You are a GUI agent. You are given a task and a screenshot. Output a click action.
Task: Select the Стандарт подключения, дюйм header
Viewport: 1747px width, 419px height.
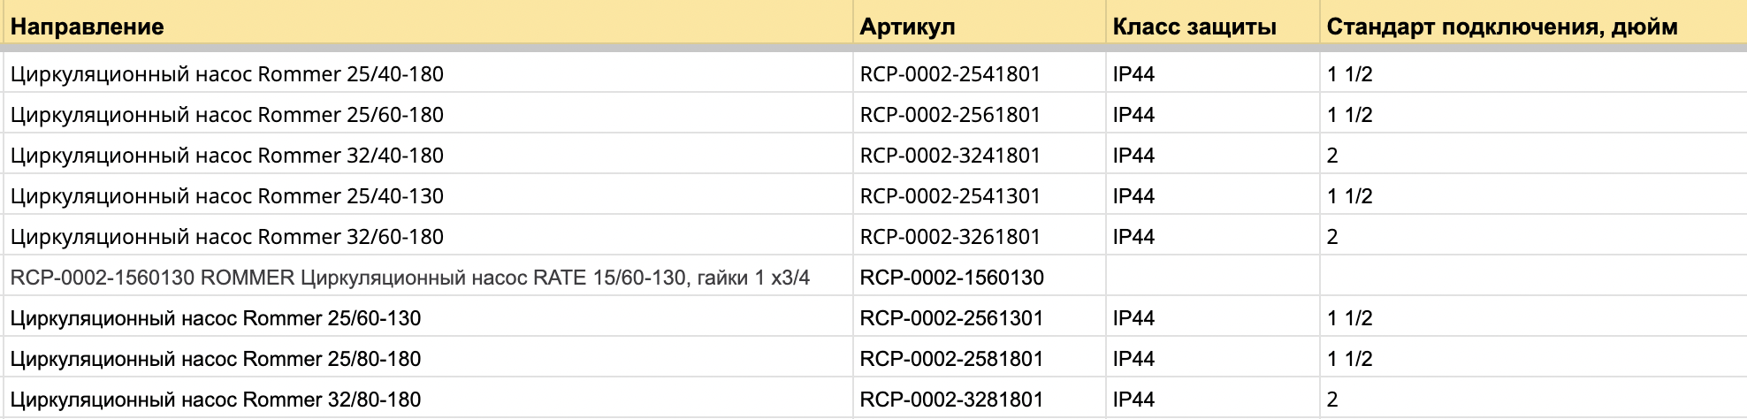point(1534,26)
